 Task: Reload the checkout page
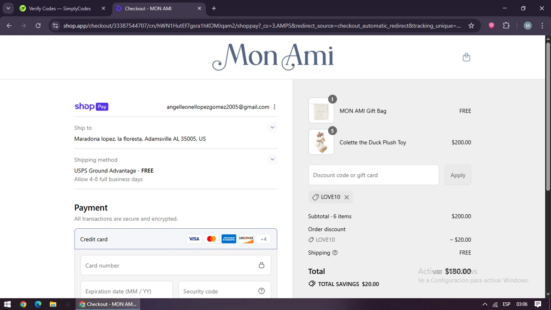pos(38,26)
